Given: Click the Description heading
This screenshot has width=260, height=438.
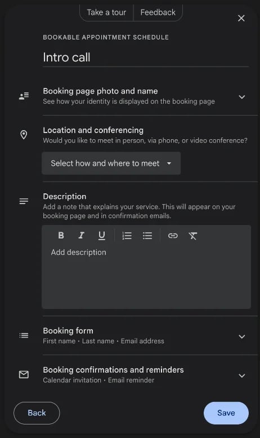Looking at the screenshot, I should [65, 196].
